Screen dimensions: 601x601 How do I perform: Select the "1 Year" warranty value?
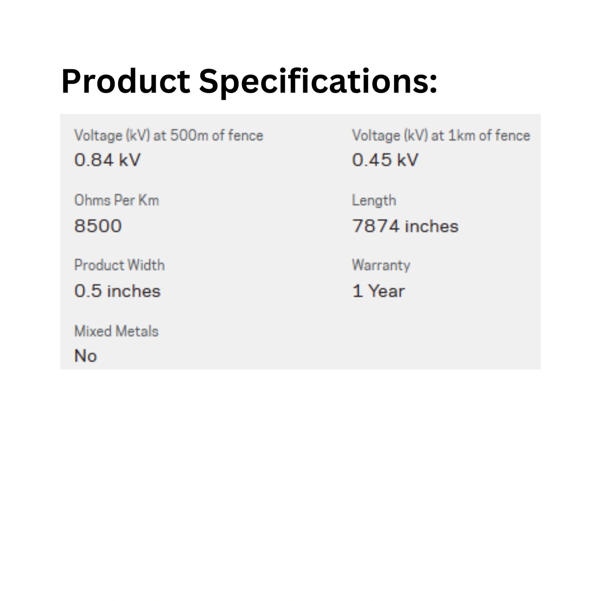click(x=379, y=291)
